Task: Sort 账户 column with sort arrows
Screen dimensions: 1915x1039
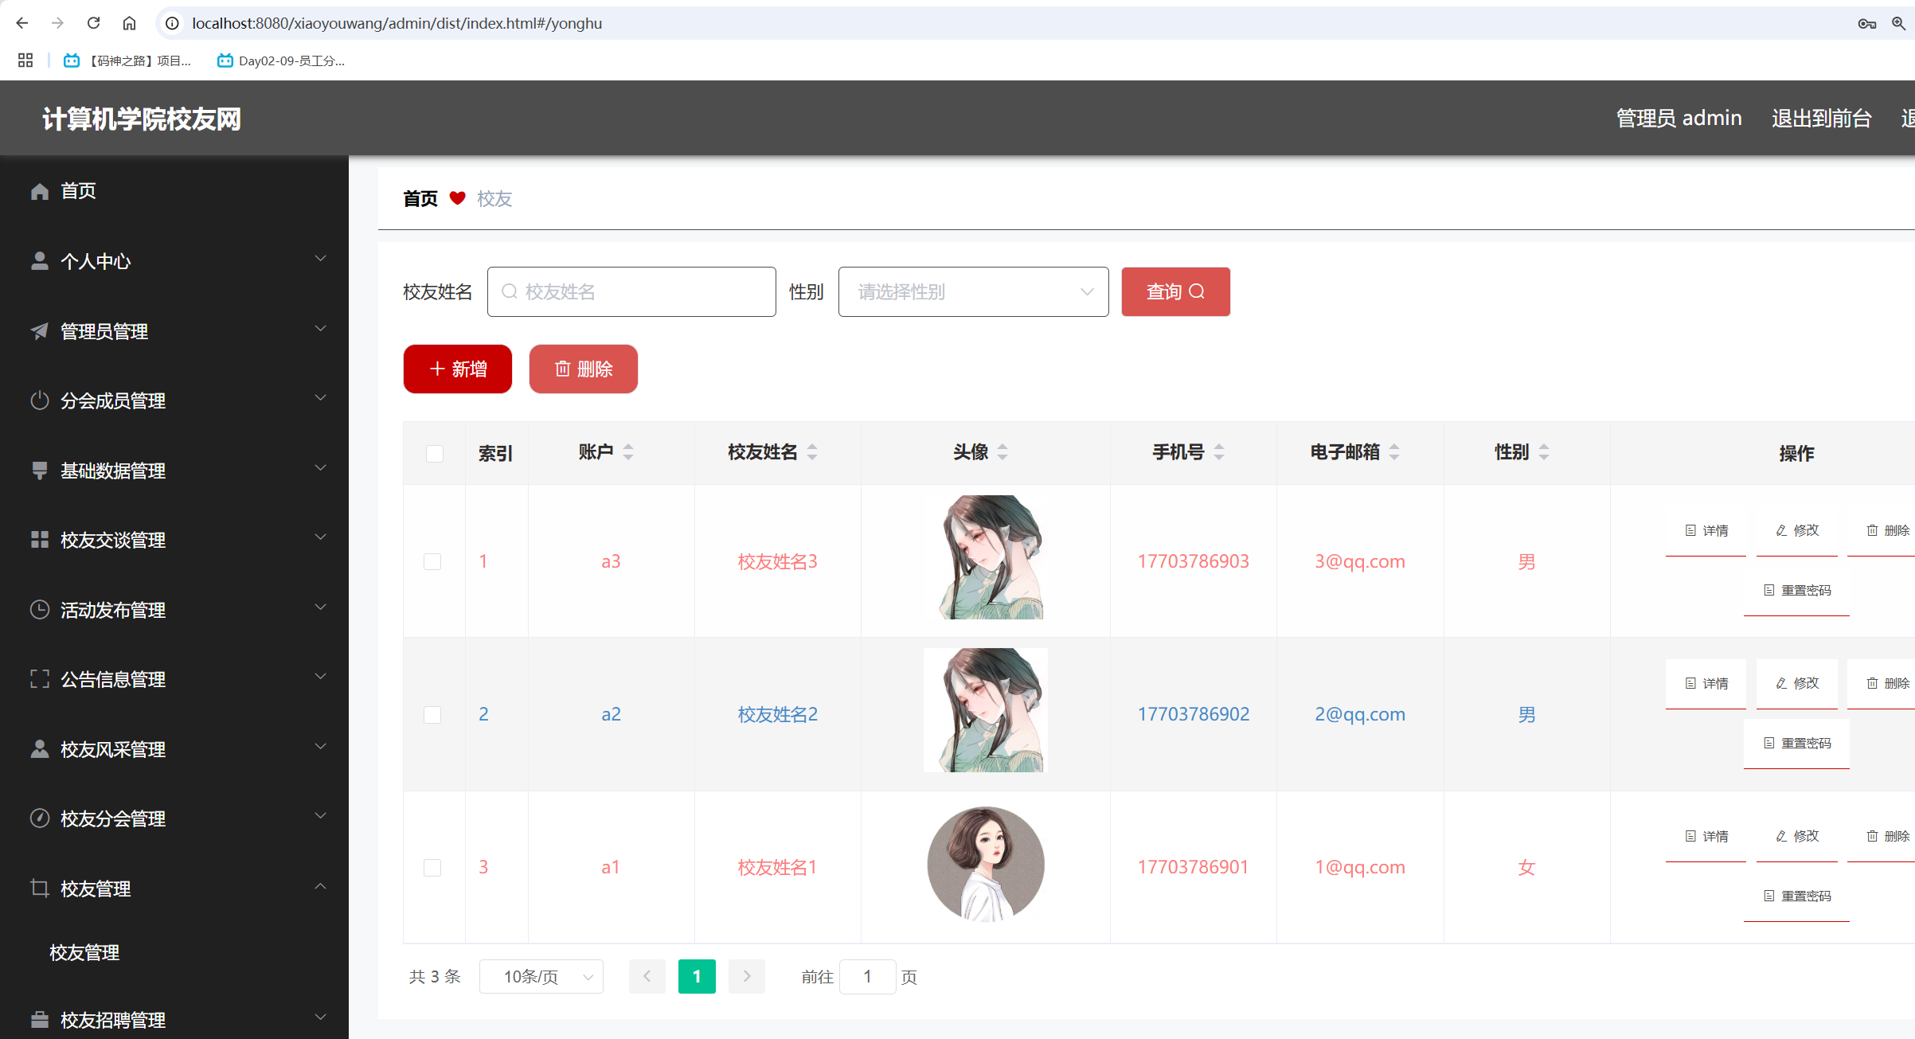Action: 628,452
